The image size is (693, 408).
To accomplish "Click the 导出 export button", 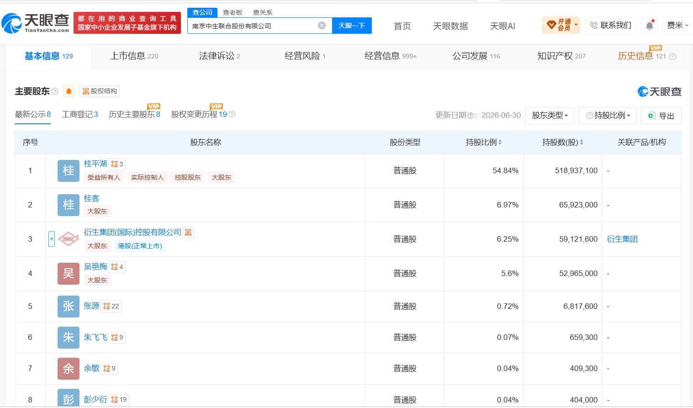I will [x=661, y=116].
